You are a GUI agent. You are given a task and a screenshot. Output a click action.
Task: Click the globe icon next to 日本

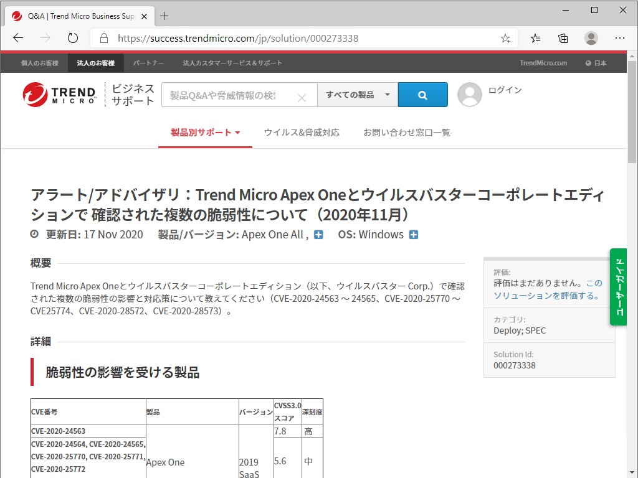589,62
